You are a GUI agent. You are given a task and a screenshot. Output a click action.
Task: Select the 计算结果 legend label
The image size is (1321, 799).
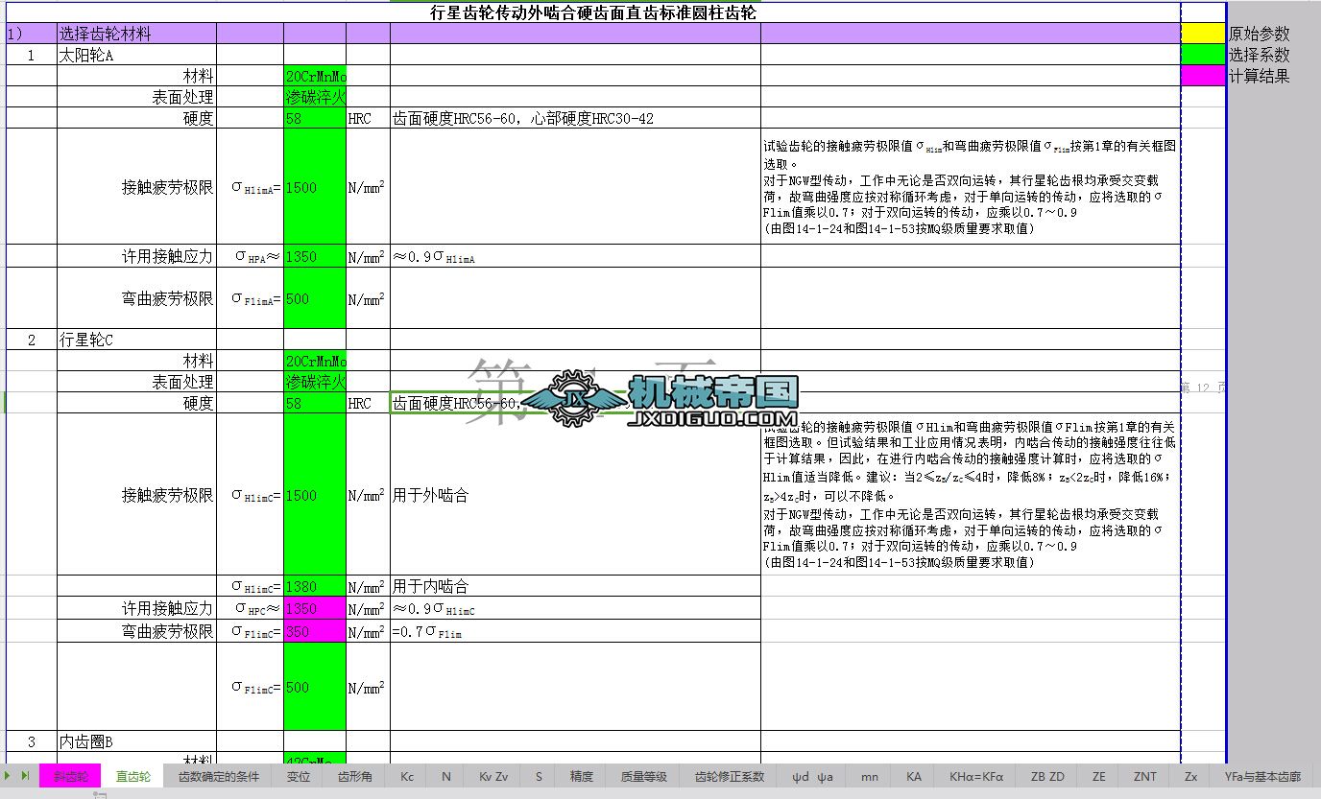[1260, 76]
